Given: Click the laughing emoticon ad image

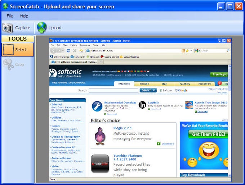Looking at the screenshot, I should 209,150.
